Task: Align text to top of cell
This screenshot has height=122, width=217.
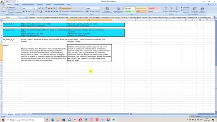Action: pos(46,8)
